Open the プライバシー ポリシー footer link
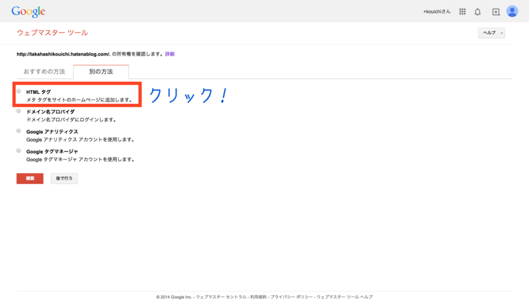The image size is (529, 301). (x=292, y=297)
